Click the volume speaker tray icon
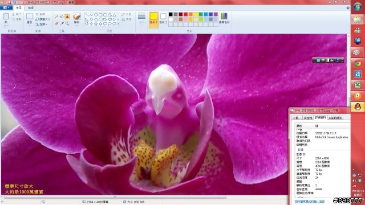The image size is (365, 205). pos(354,181)
